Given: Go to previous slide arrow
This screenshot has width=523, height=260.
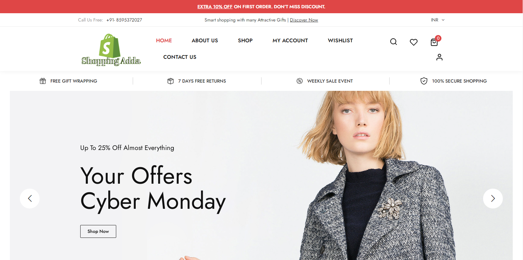Looking at the screenshot, I should (x=30, y=198).
